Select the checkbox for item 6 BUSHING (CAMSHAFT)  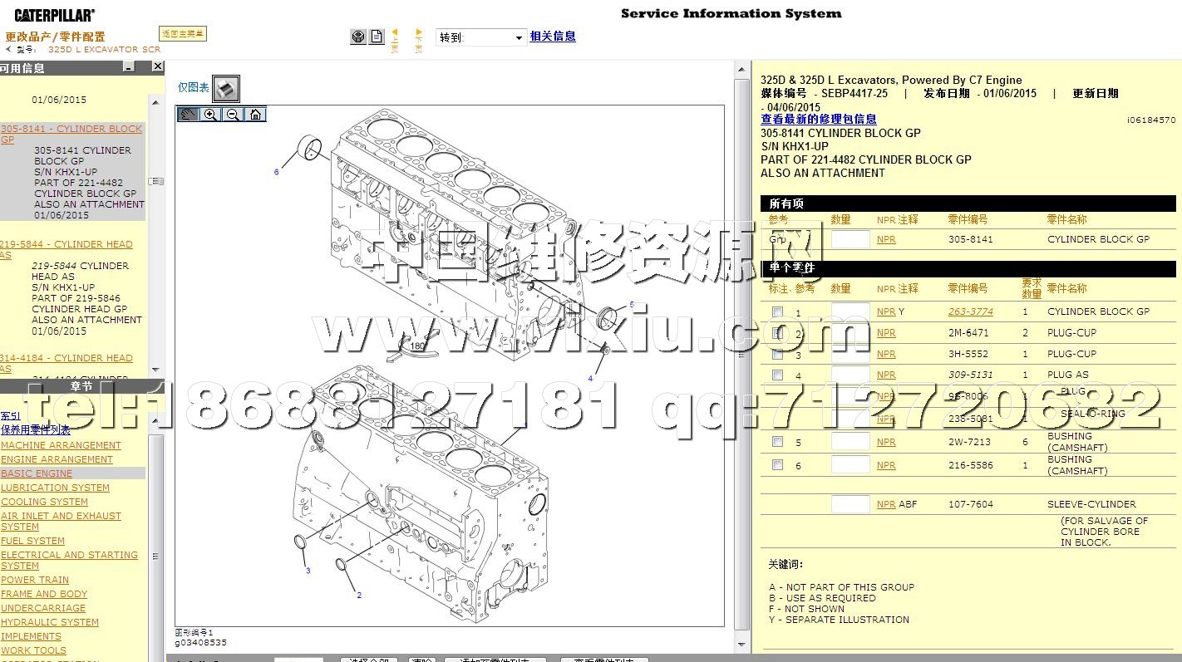(777, 464)
